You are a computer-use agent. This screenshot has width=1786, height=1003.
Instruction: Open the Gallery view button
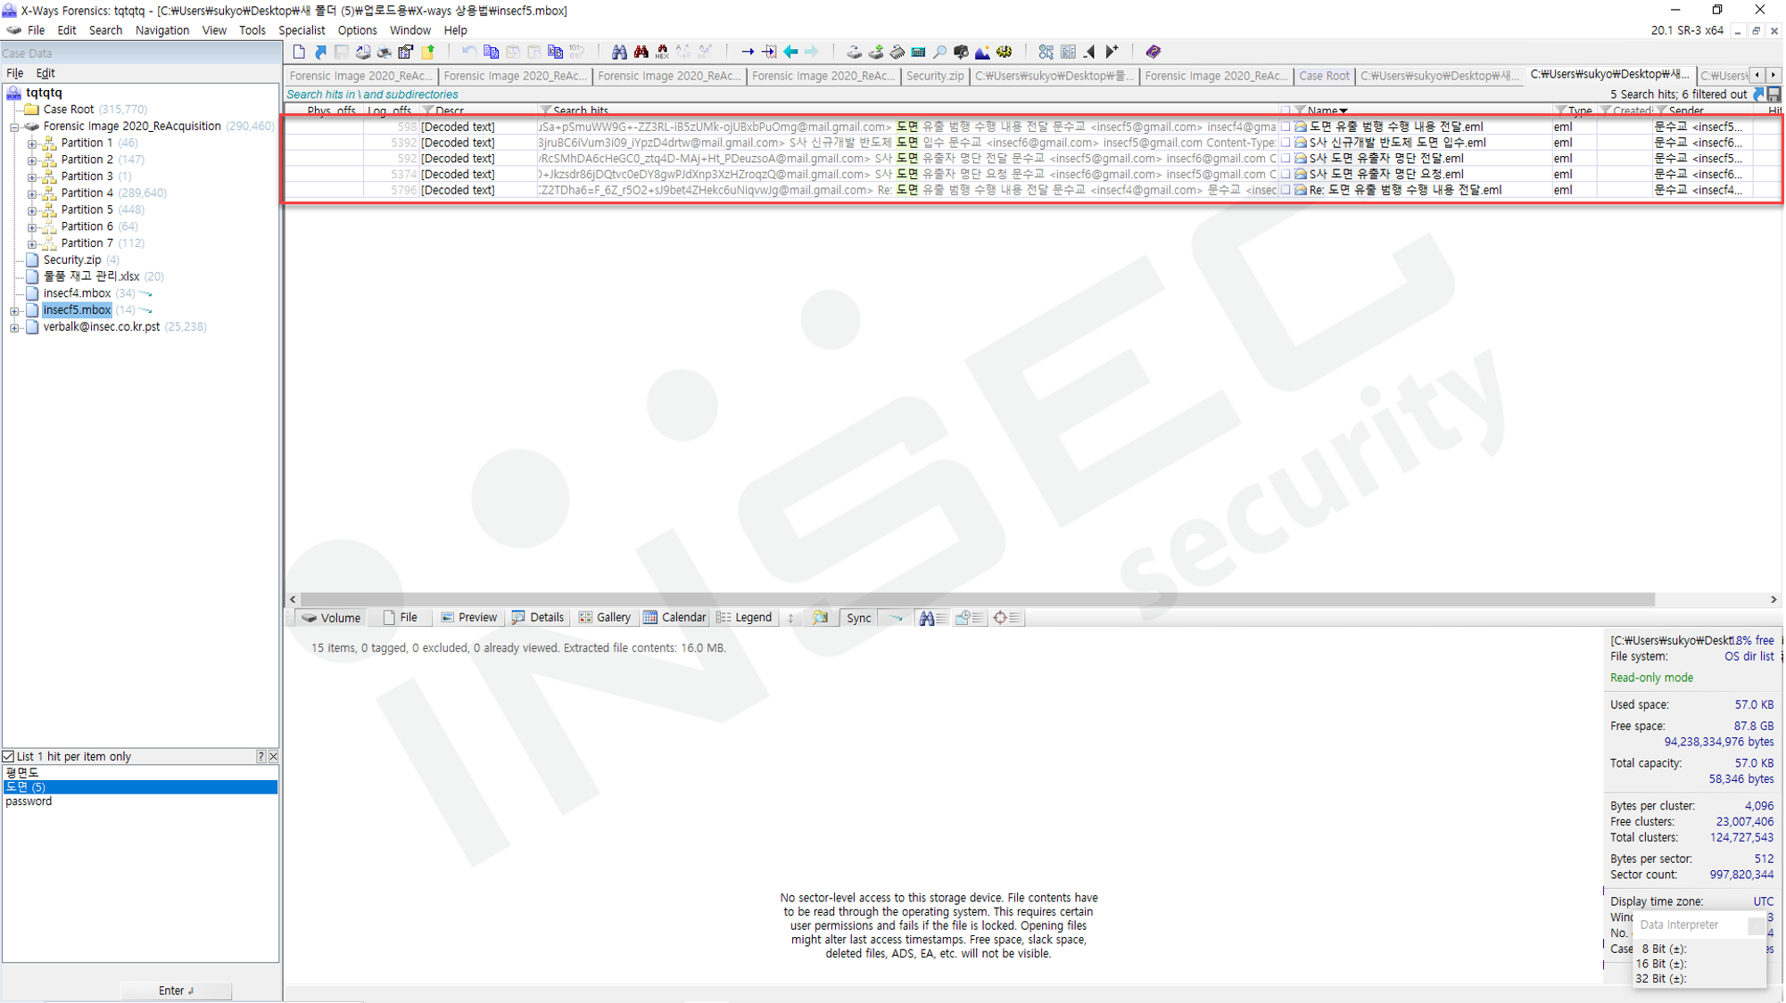605,617
